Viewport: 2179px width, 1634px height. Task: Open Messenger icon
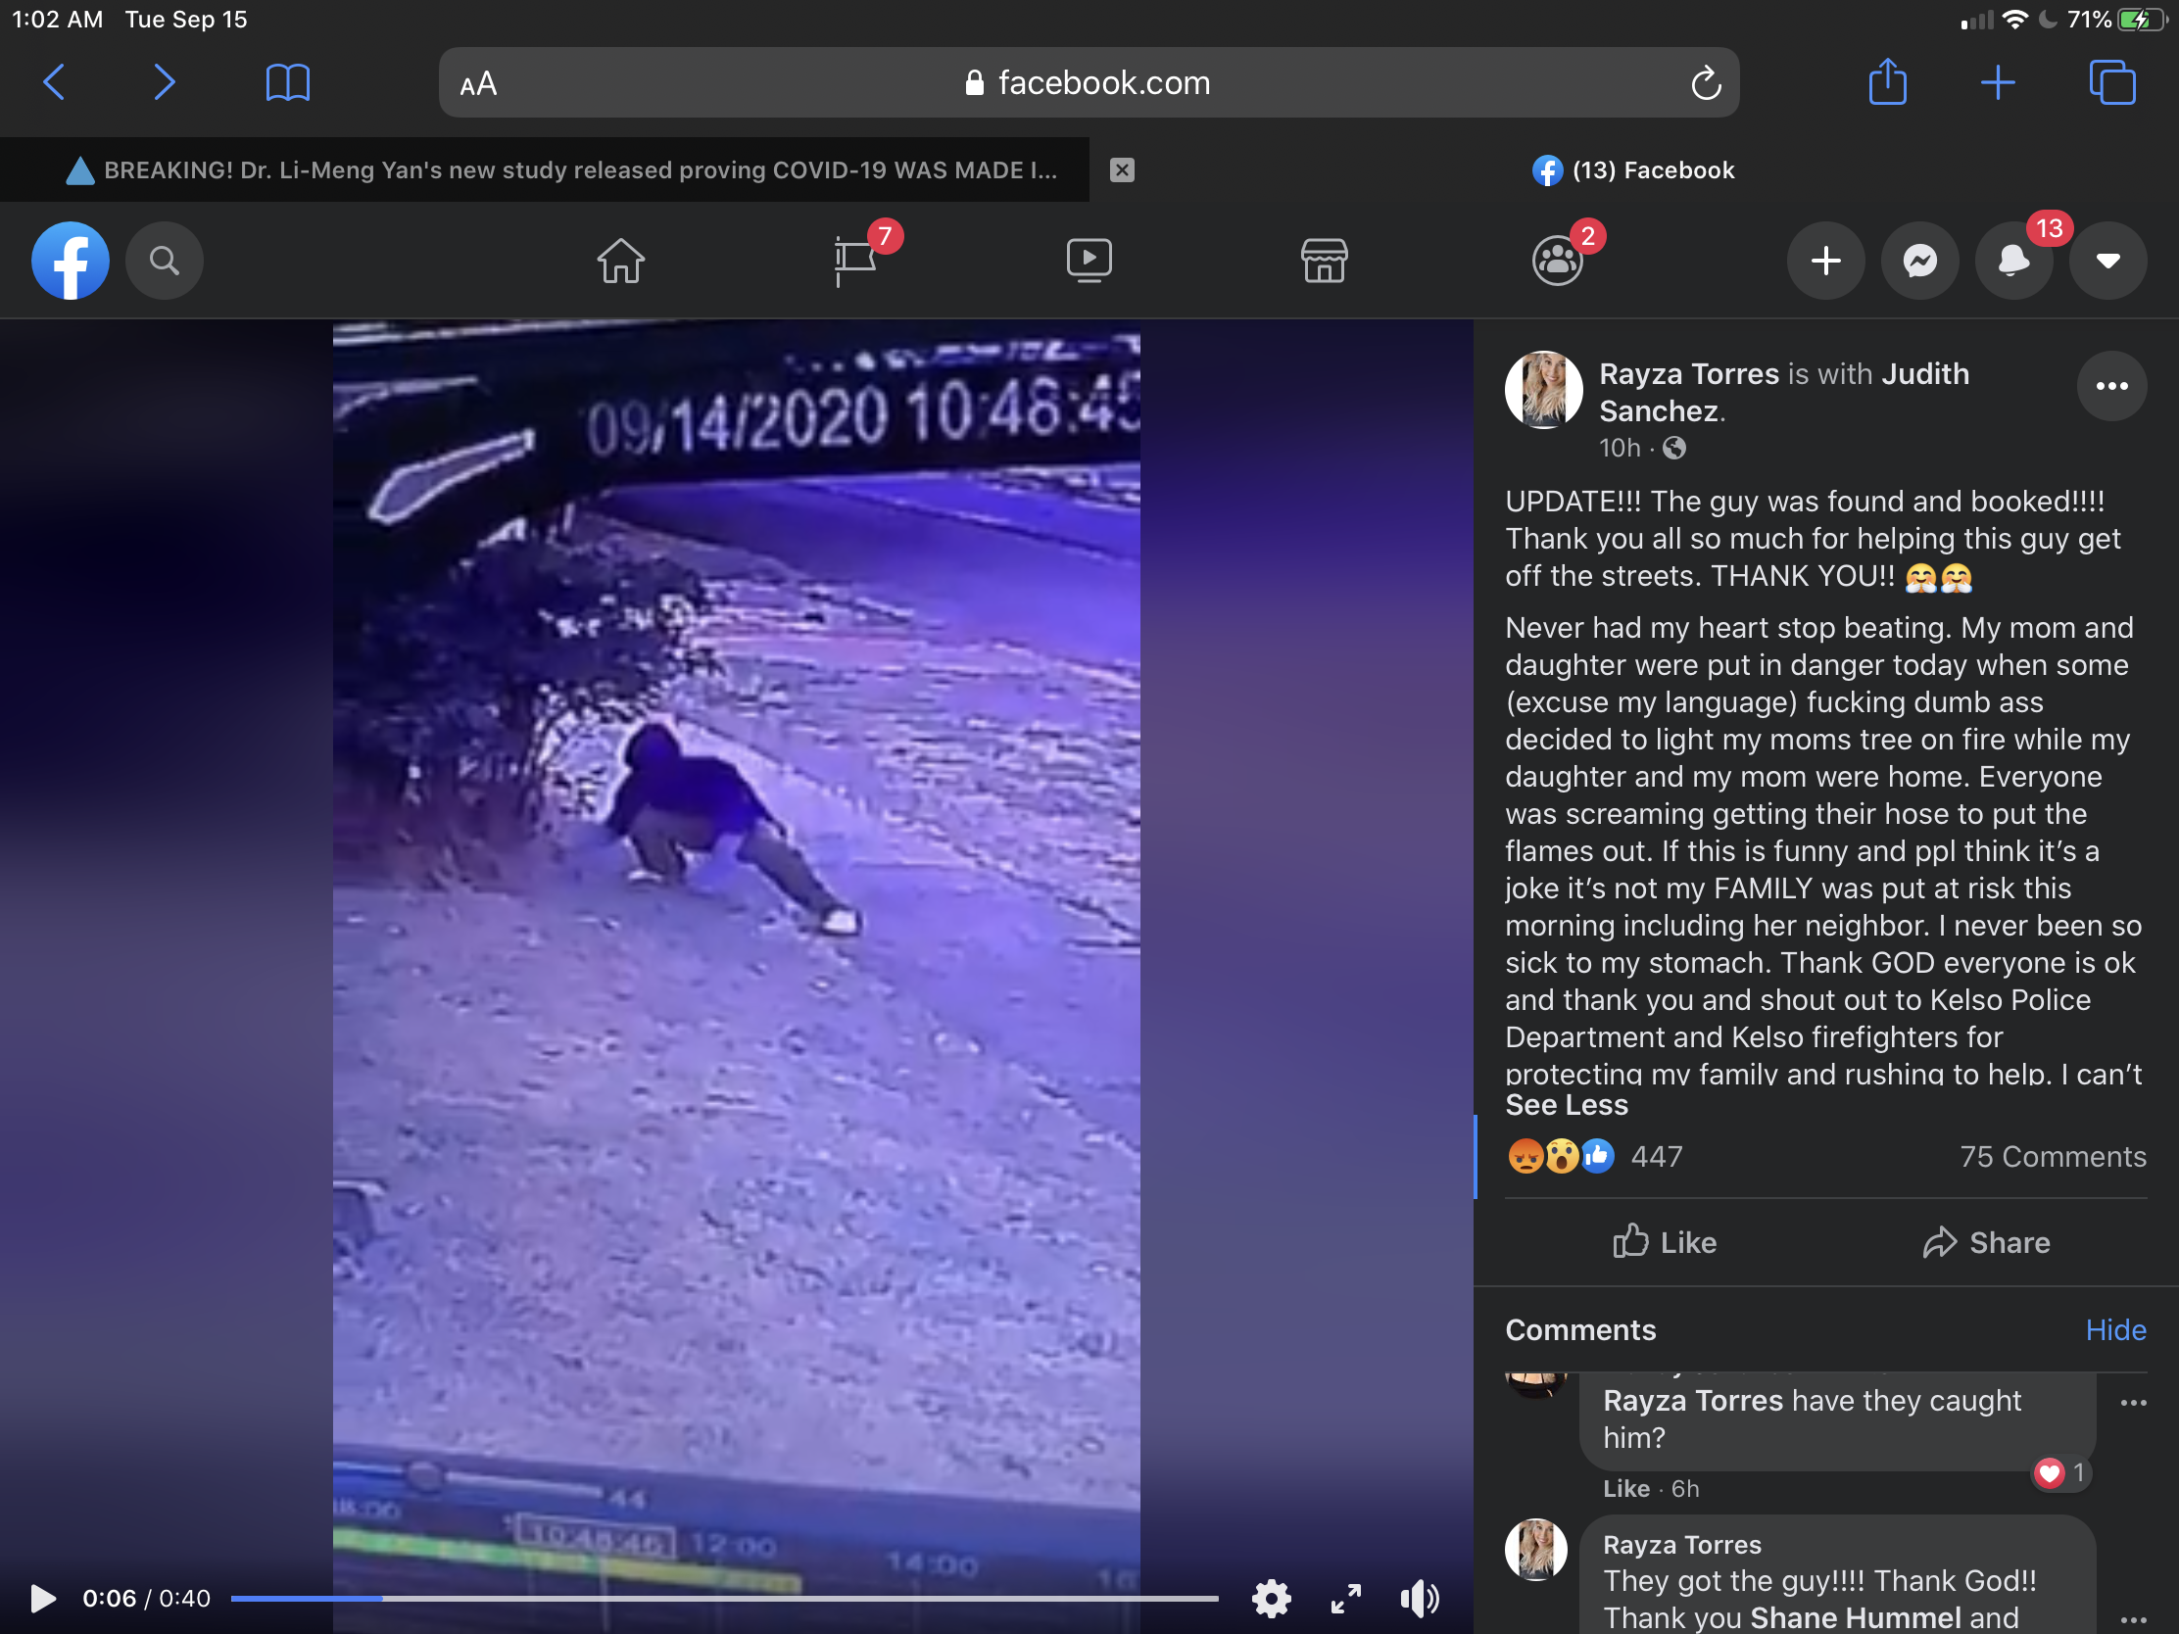[1920, 261]
